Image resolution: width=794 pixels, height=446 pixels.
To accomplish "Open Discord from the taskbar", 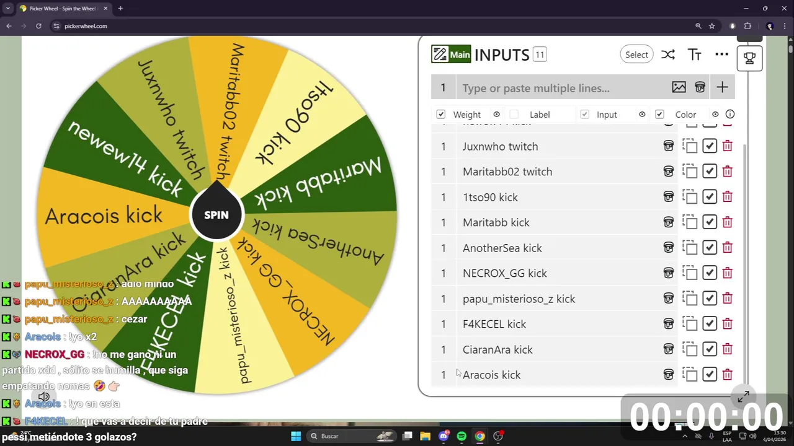I will 444,436.
